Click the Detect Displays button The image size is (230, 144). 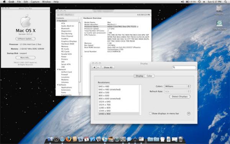[x=180, y=96]
